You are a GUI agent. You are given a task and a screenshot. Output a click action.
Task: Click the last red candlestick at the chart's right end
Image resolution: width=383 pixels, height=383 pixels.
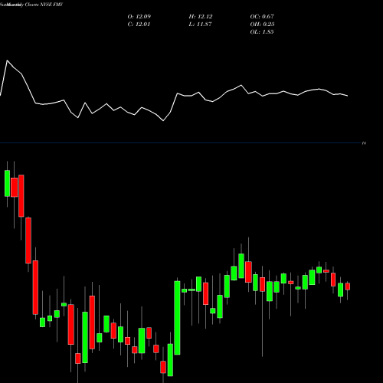348,286
